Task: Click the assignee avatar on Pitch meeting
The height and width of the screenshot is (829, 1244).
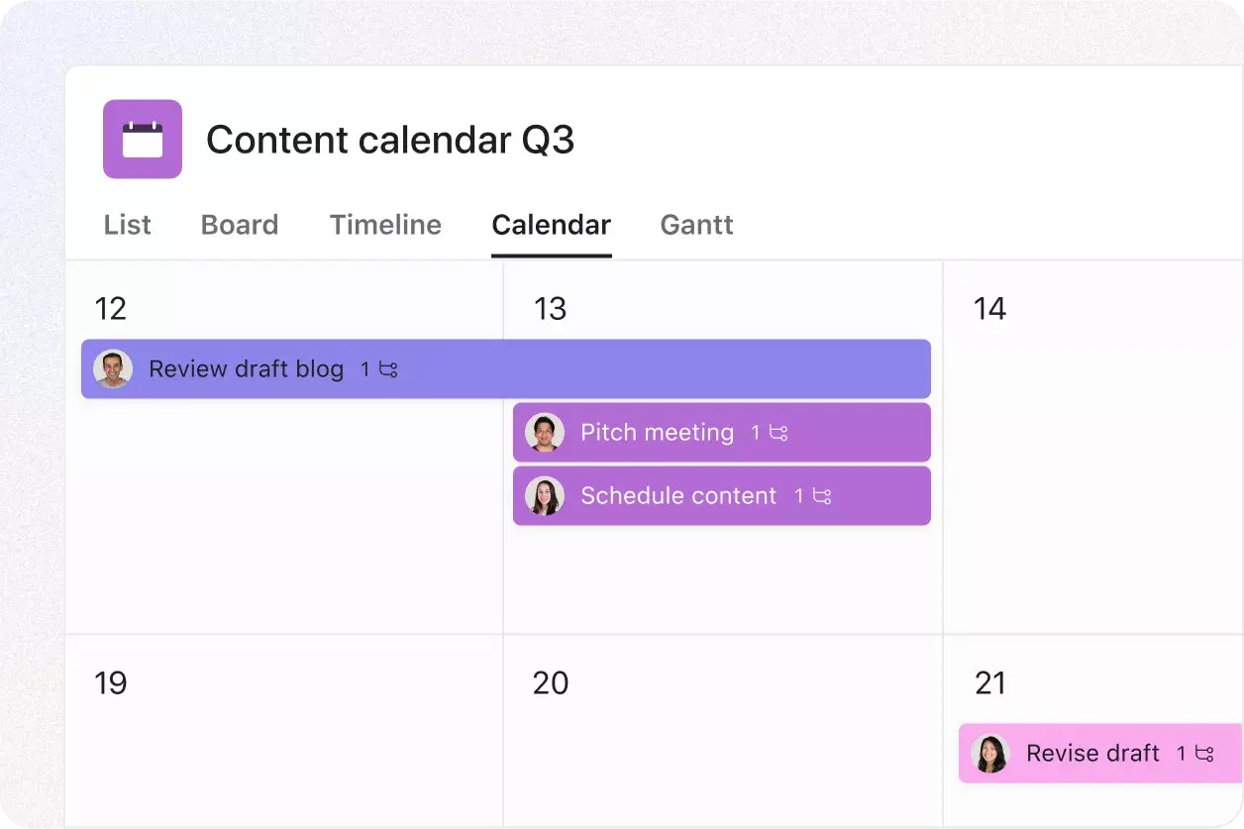Action: click(544, 432)
